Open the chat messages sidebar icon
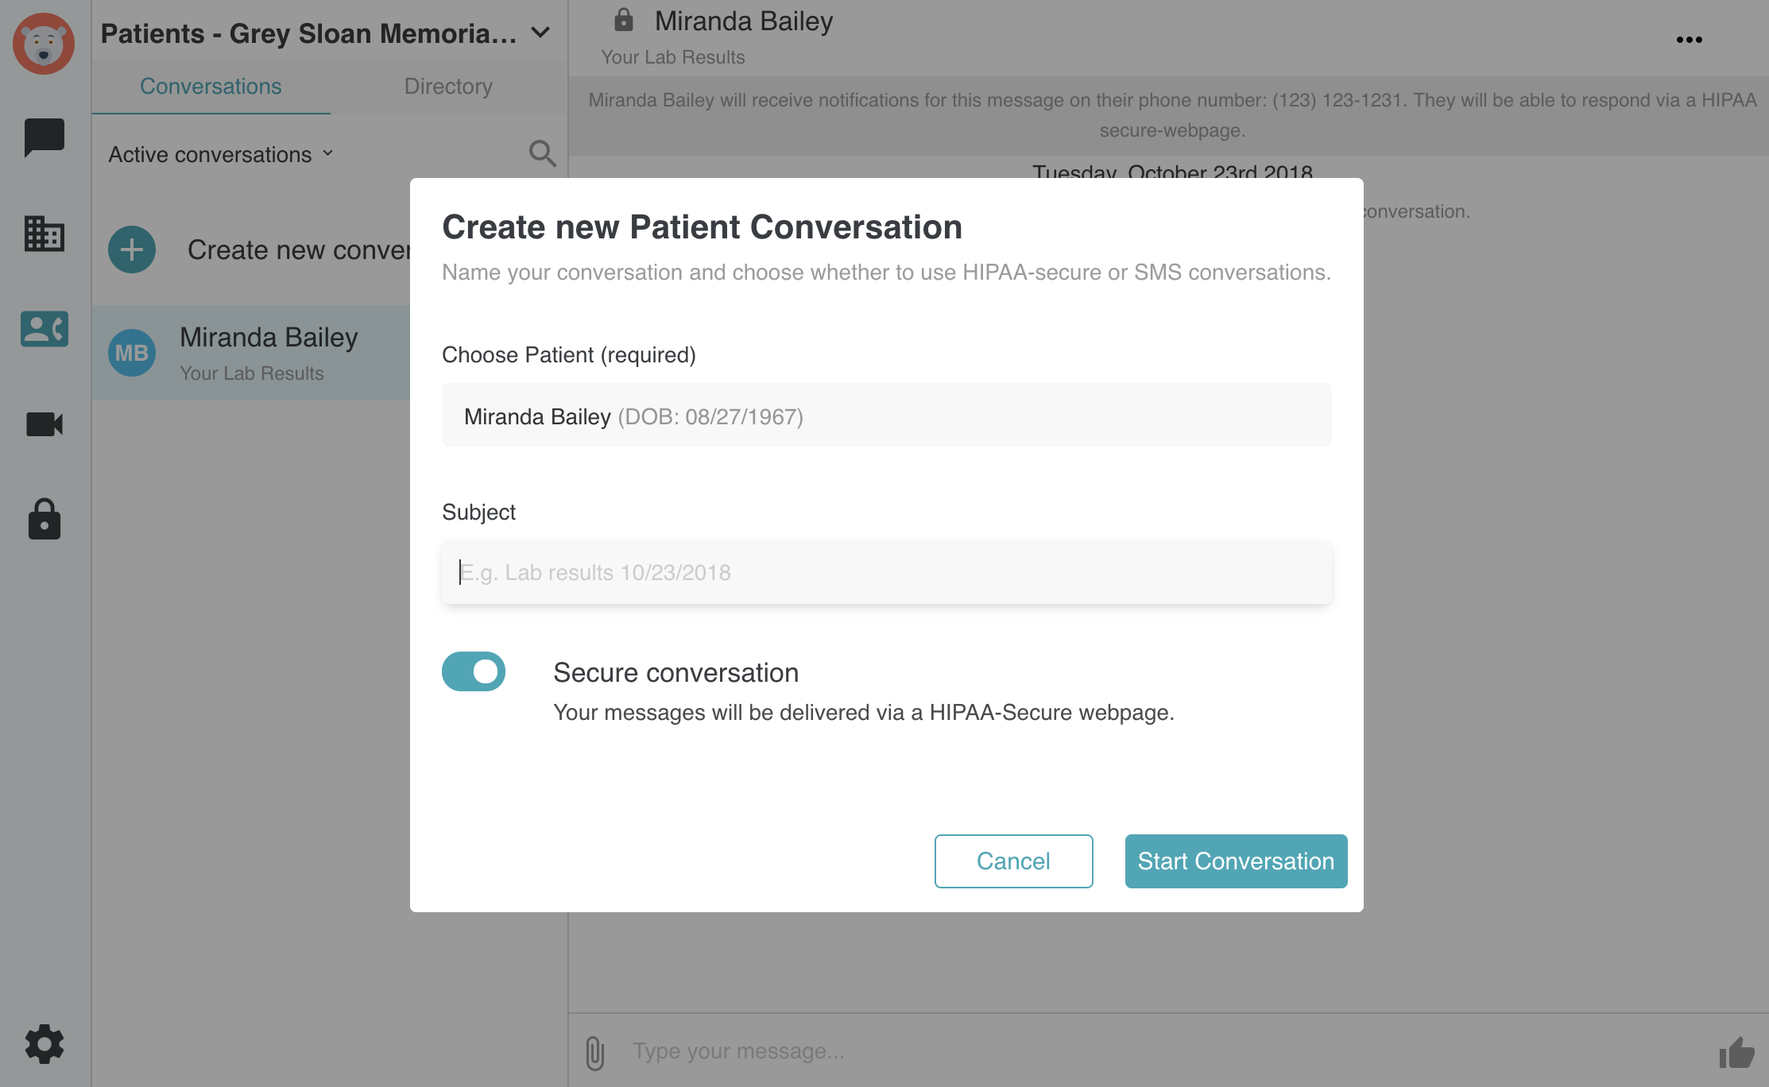 (x=45, y=137)
